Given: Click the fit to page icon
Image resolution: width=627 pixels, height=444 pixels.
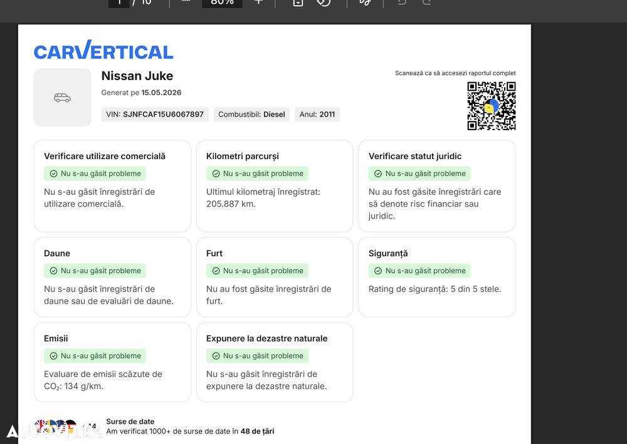Looking at the screenshot, I should (x=298, y=3).
